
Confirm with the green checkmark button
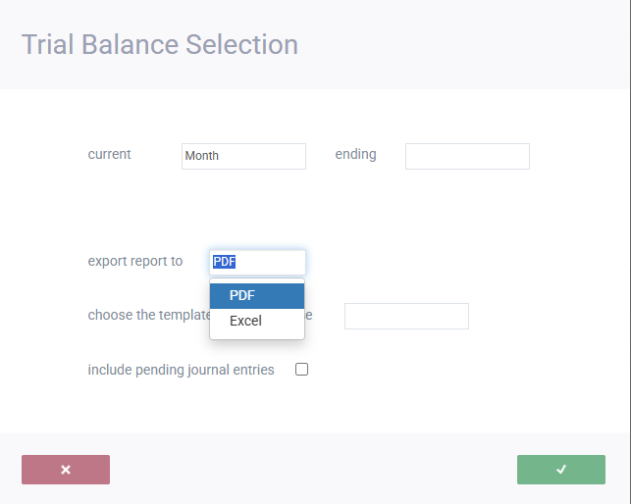(x=561, y=470)
